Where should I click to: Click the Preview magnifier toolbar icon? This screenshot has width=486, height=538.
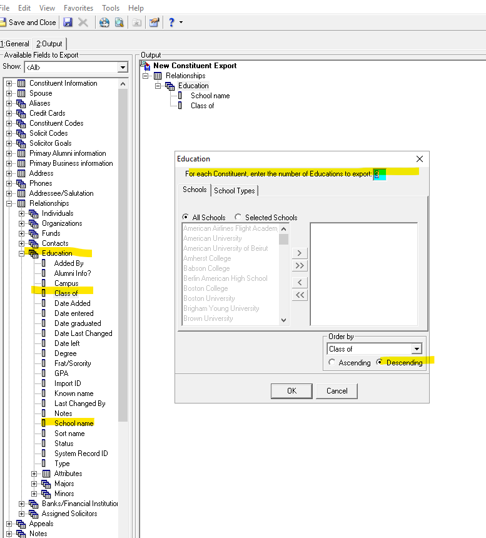click(x=119, y=23)
